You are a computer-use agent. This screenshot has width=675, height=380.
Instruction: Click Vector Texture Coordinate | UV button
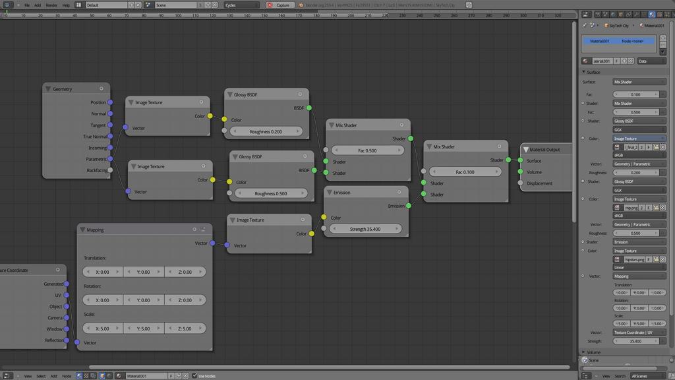click(x=639, y=332)
